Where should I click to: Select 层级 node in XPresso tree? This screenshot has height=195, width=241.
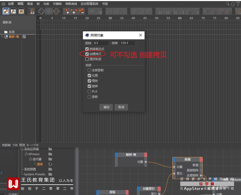40,164
